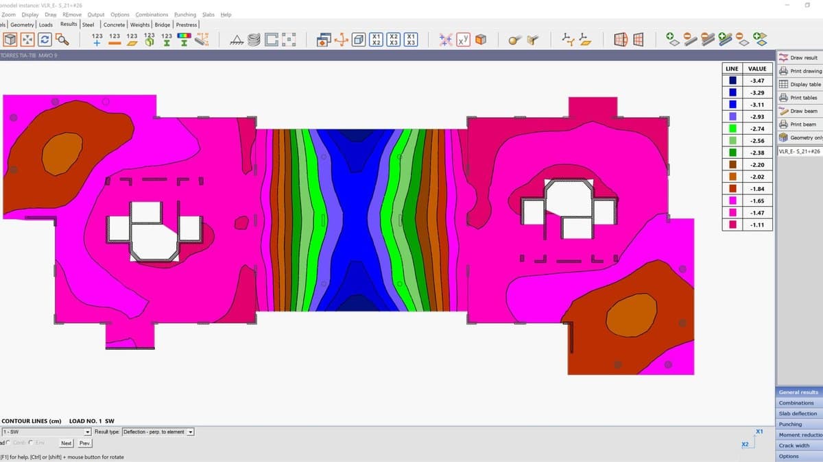The height and width of the screenshot is (462, 823).
Task: Open the General results side panel
Action: tap(800, 392)
